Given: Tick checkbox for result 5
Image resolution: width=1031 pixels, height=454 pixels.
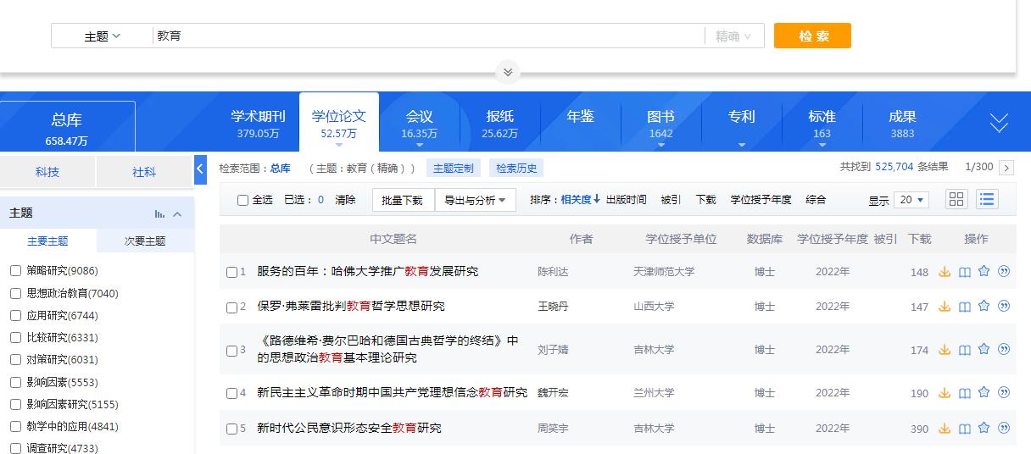Looking at the screenshot, I should (231, 429).
